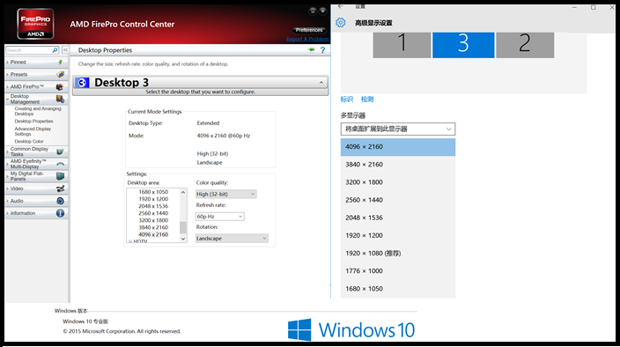This screenshot has height=347, width=620.
Task: Click the 标识 identify link
Action: tap(346, 100)
